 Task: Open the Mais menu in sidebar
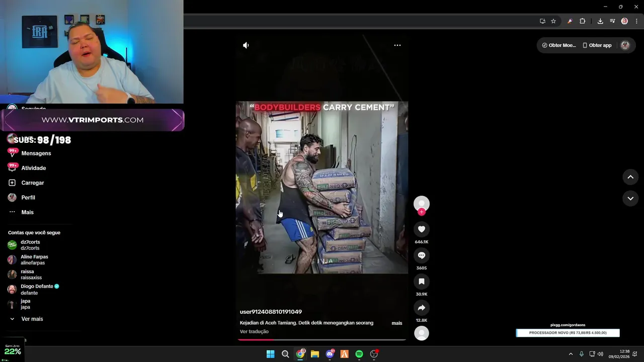coord(28,212)
